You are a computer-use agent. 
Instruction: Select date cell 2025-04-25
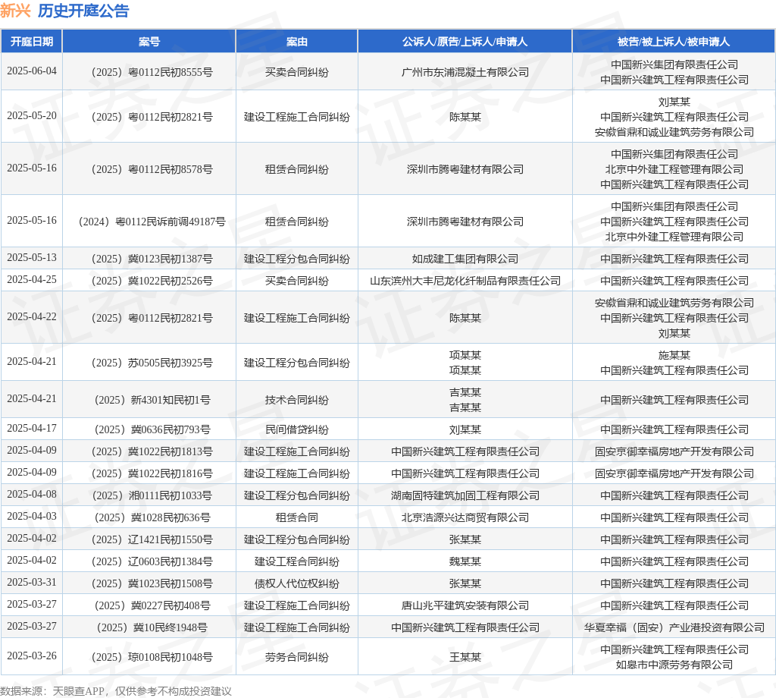pos(32,279)
